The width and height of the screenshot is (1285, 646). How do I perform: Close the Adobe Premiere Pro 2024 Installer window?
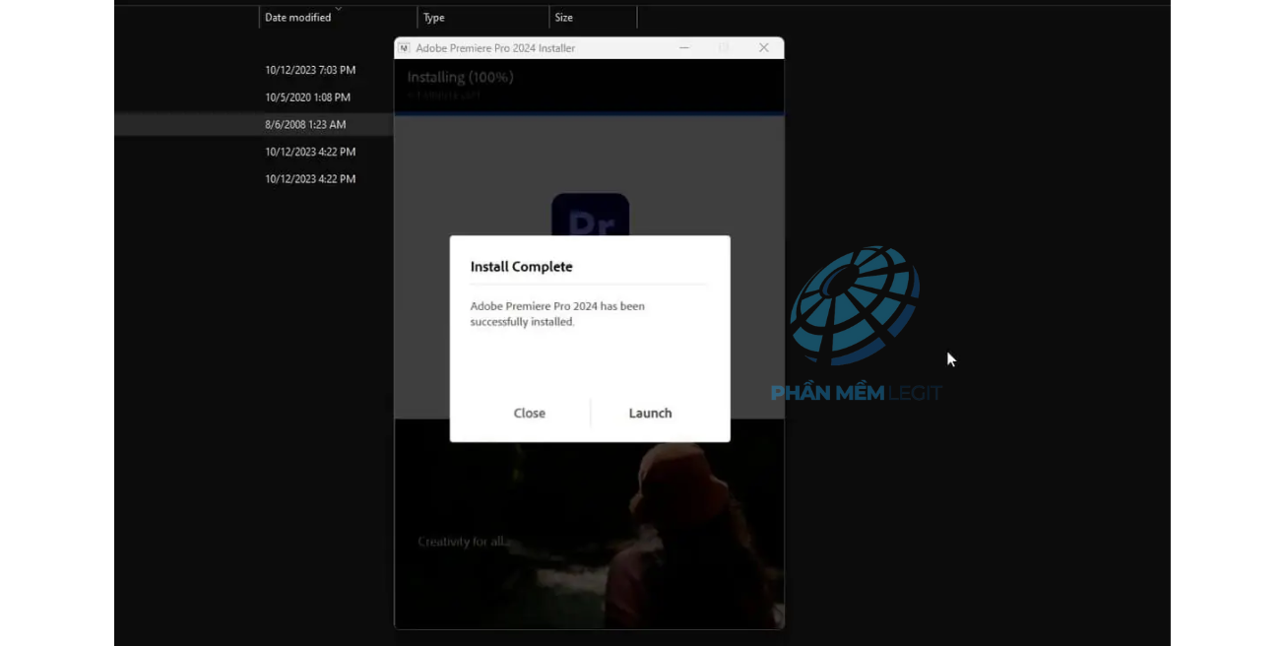pyautogui.click(x=764, y=47)
